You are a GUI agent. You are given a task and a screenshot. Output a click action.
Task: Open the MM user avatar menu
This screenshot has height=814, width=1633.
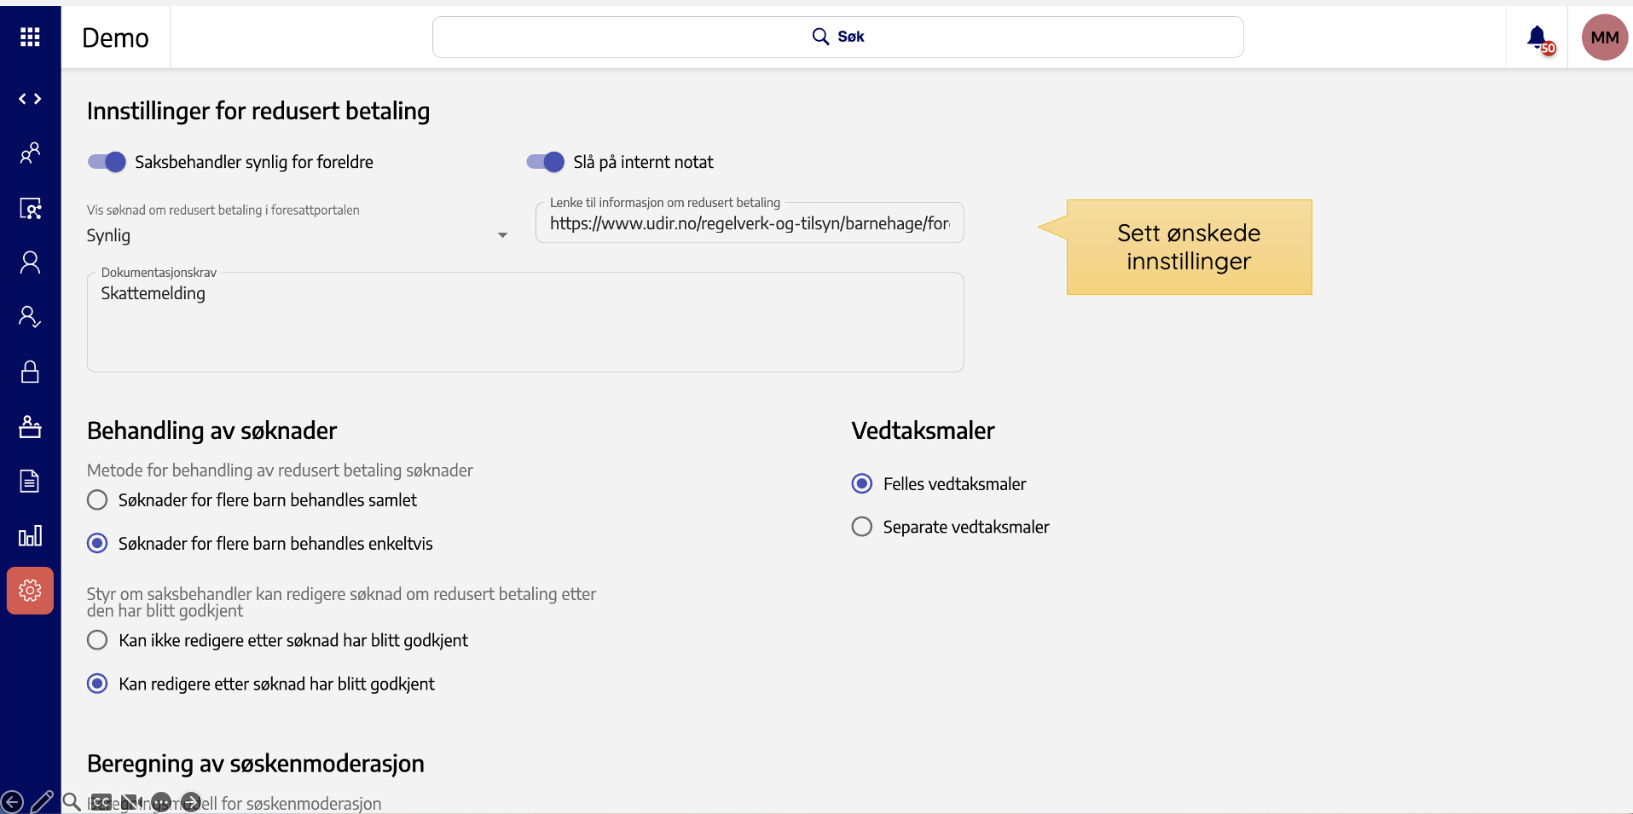[x=1605, y=38]
